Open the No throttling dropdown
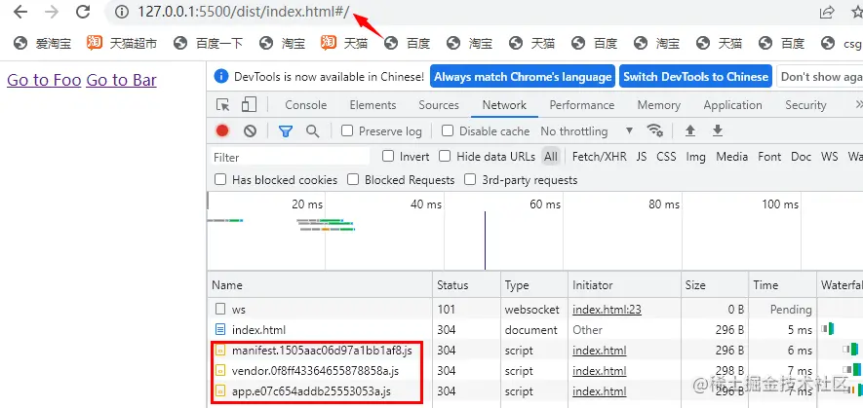Image resolution: width=863 pixels, height=408 pixels. pyautogui.click(x=587, y=130)
